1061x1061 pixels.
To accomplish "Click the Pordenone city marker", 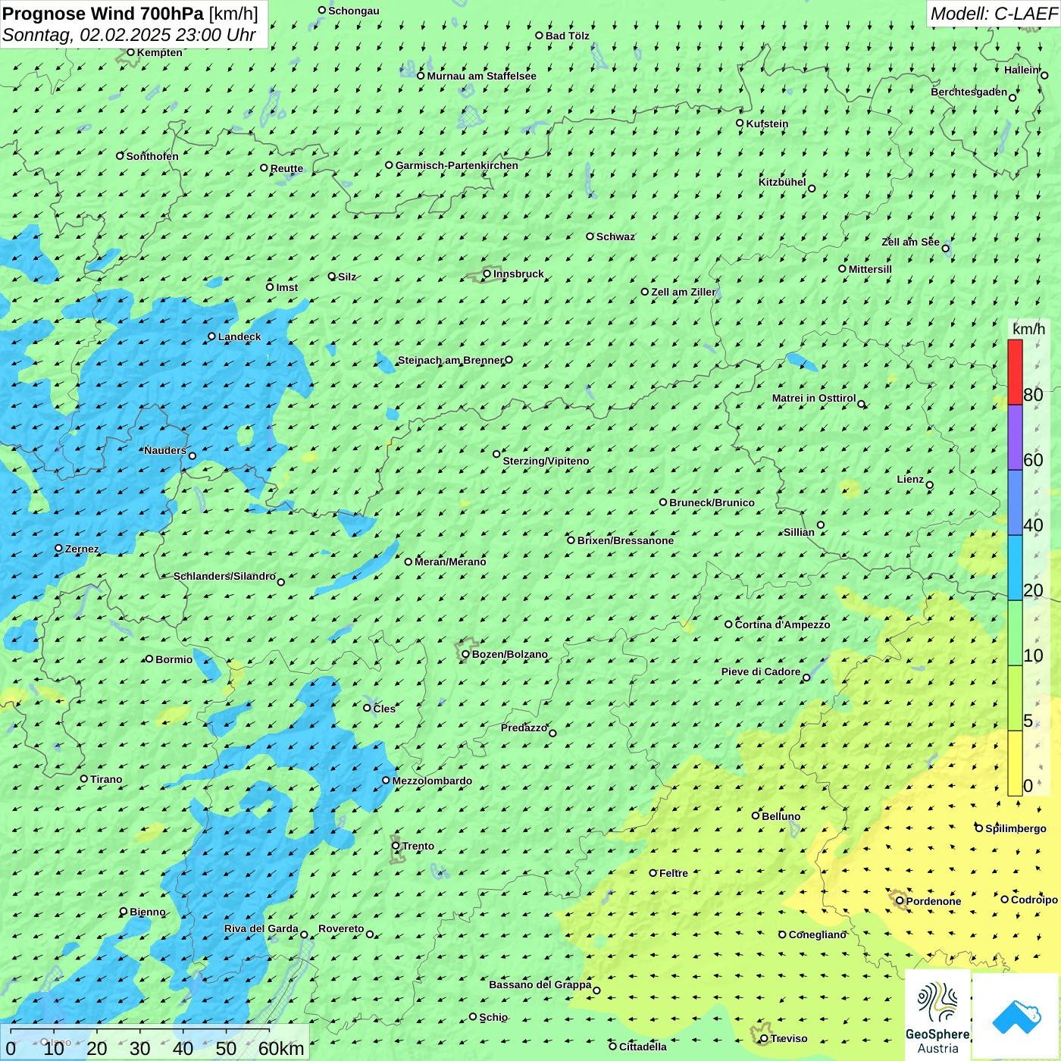I will [x=900, y=900].
